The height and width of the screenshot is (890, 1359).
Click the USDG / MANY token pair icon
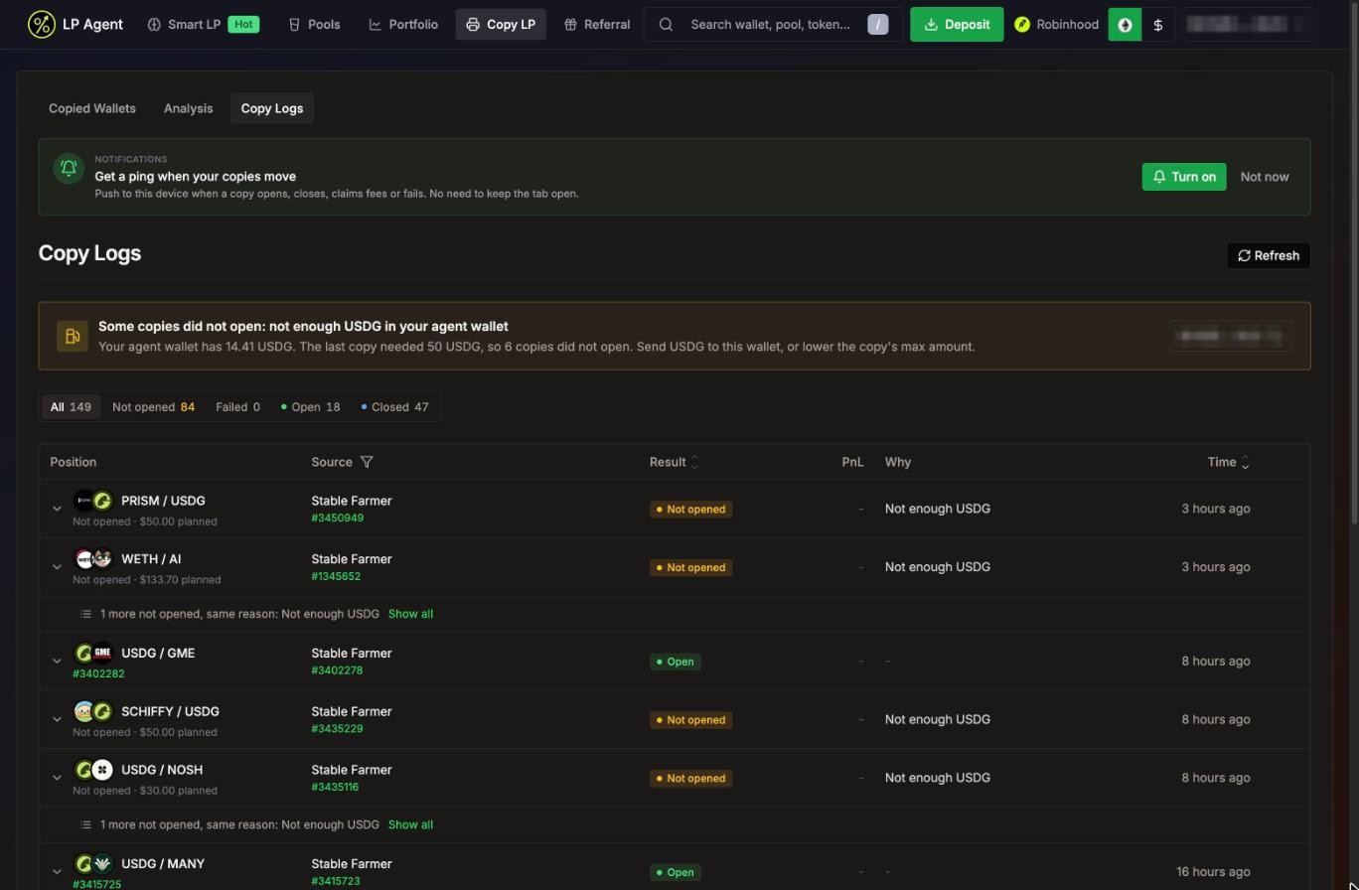coord(92,863)
